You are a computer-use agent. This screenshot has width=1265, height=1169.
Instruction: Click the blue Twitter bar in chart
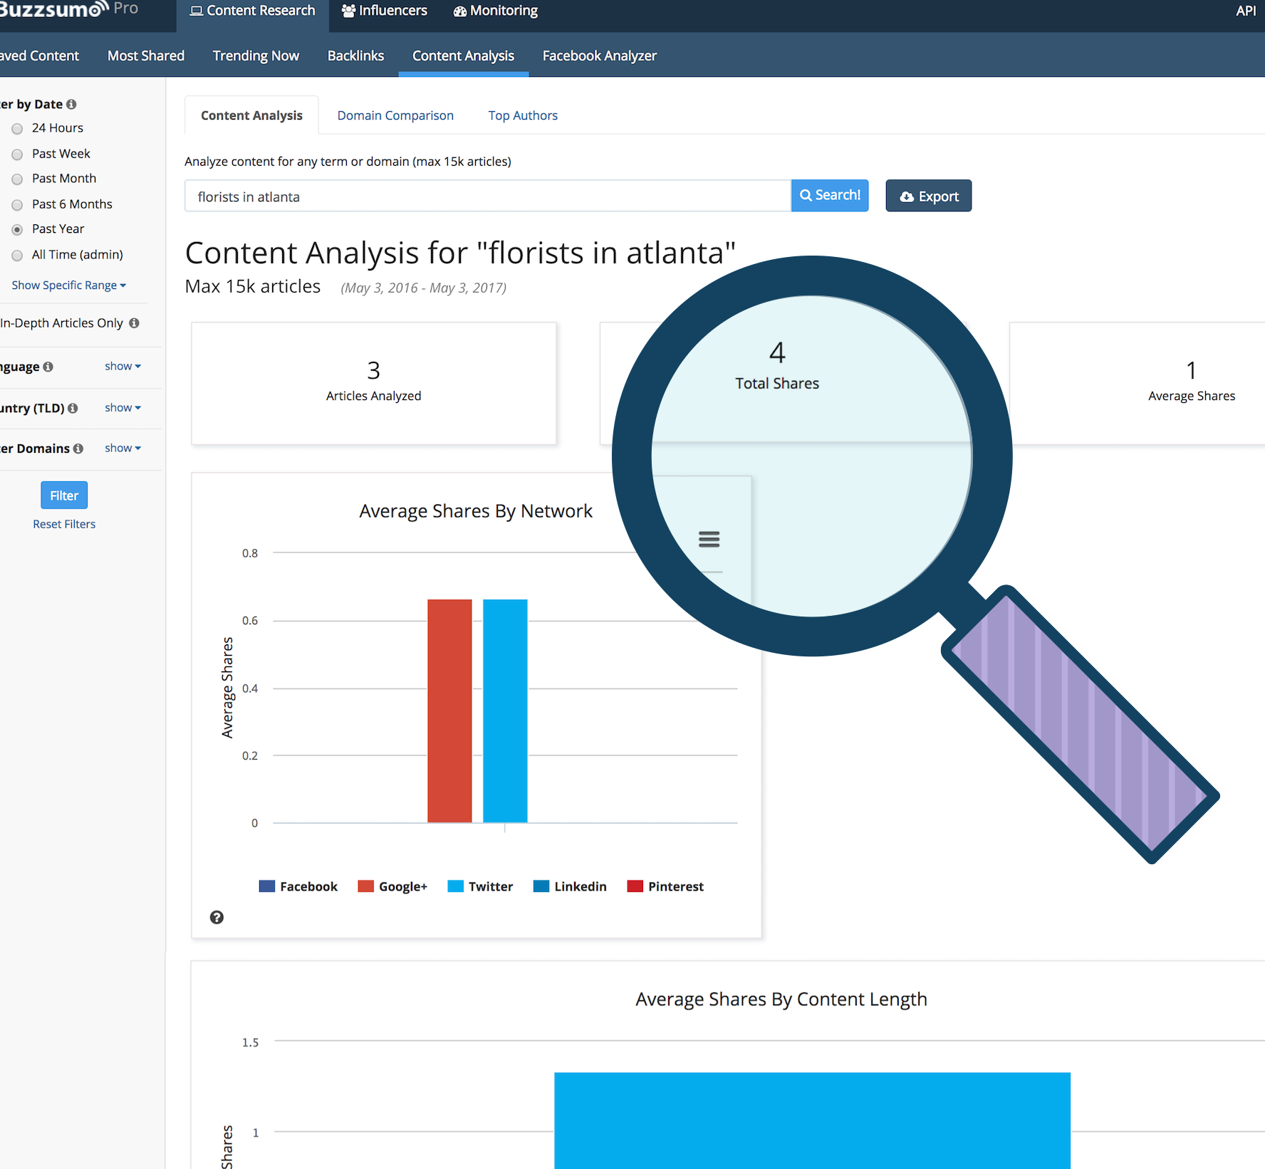pos(505,711)
